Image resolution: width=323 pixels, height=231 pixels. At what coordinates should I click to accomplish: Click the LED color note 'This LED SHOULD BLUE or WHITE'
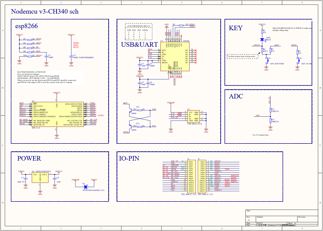(292, 29)
